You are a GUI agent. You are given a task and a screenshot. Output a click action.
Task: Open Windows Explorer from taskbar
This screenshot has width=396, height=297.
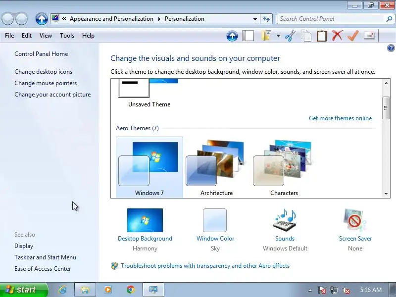85,290
